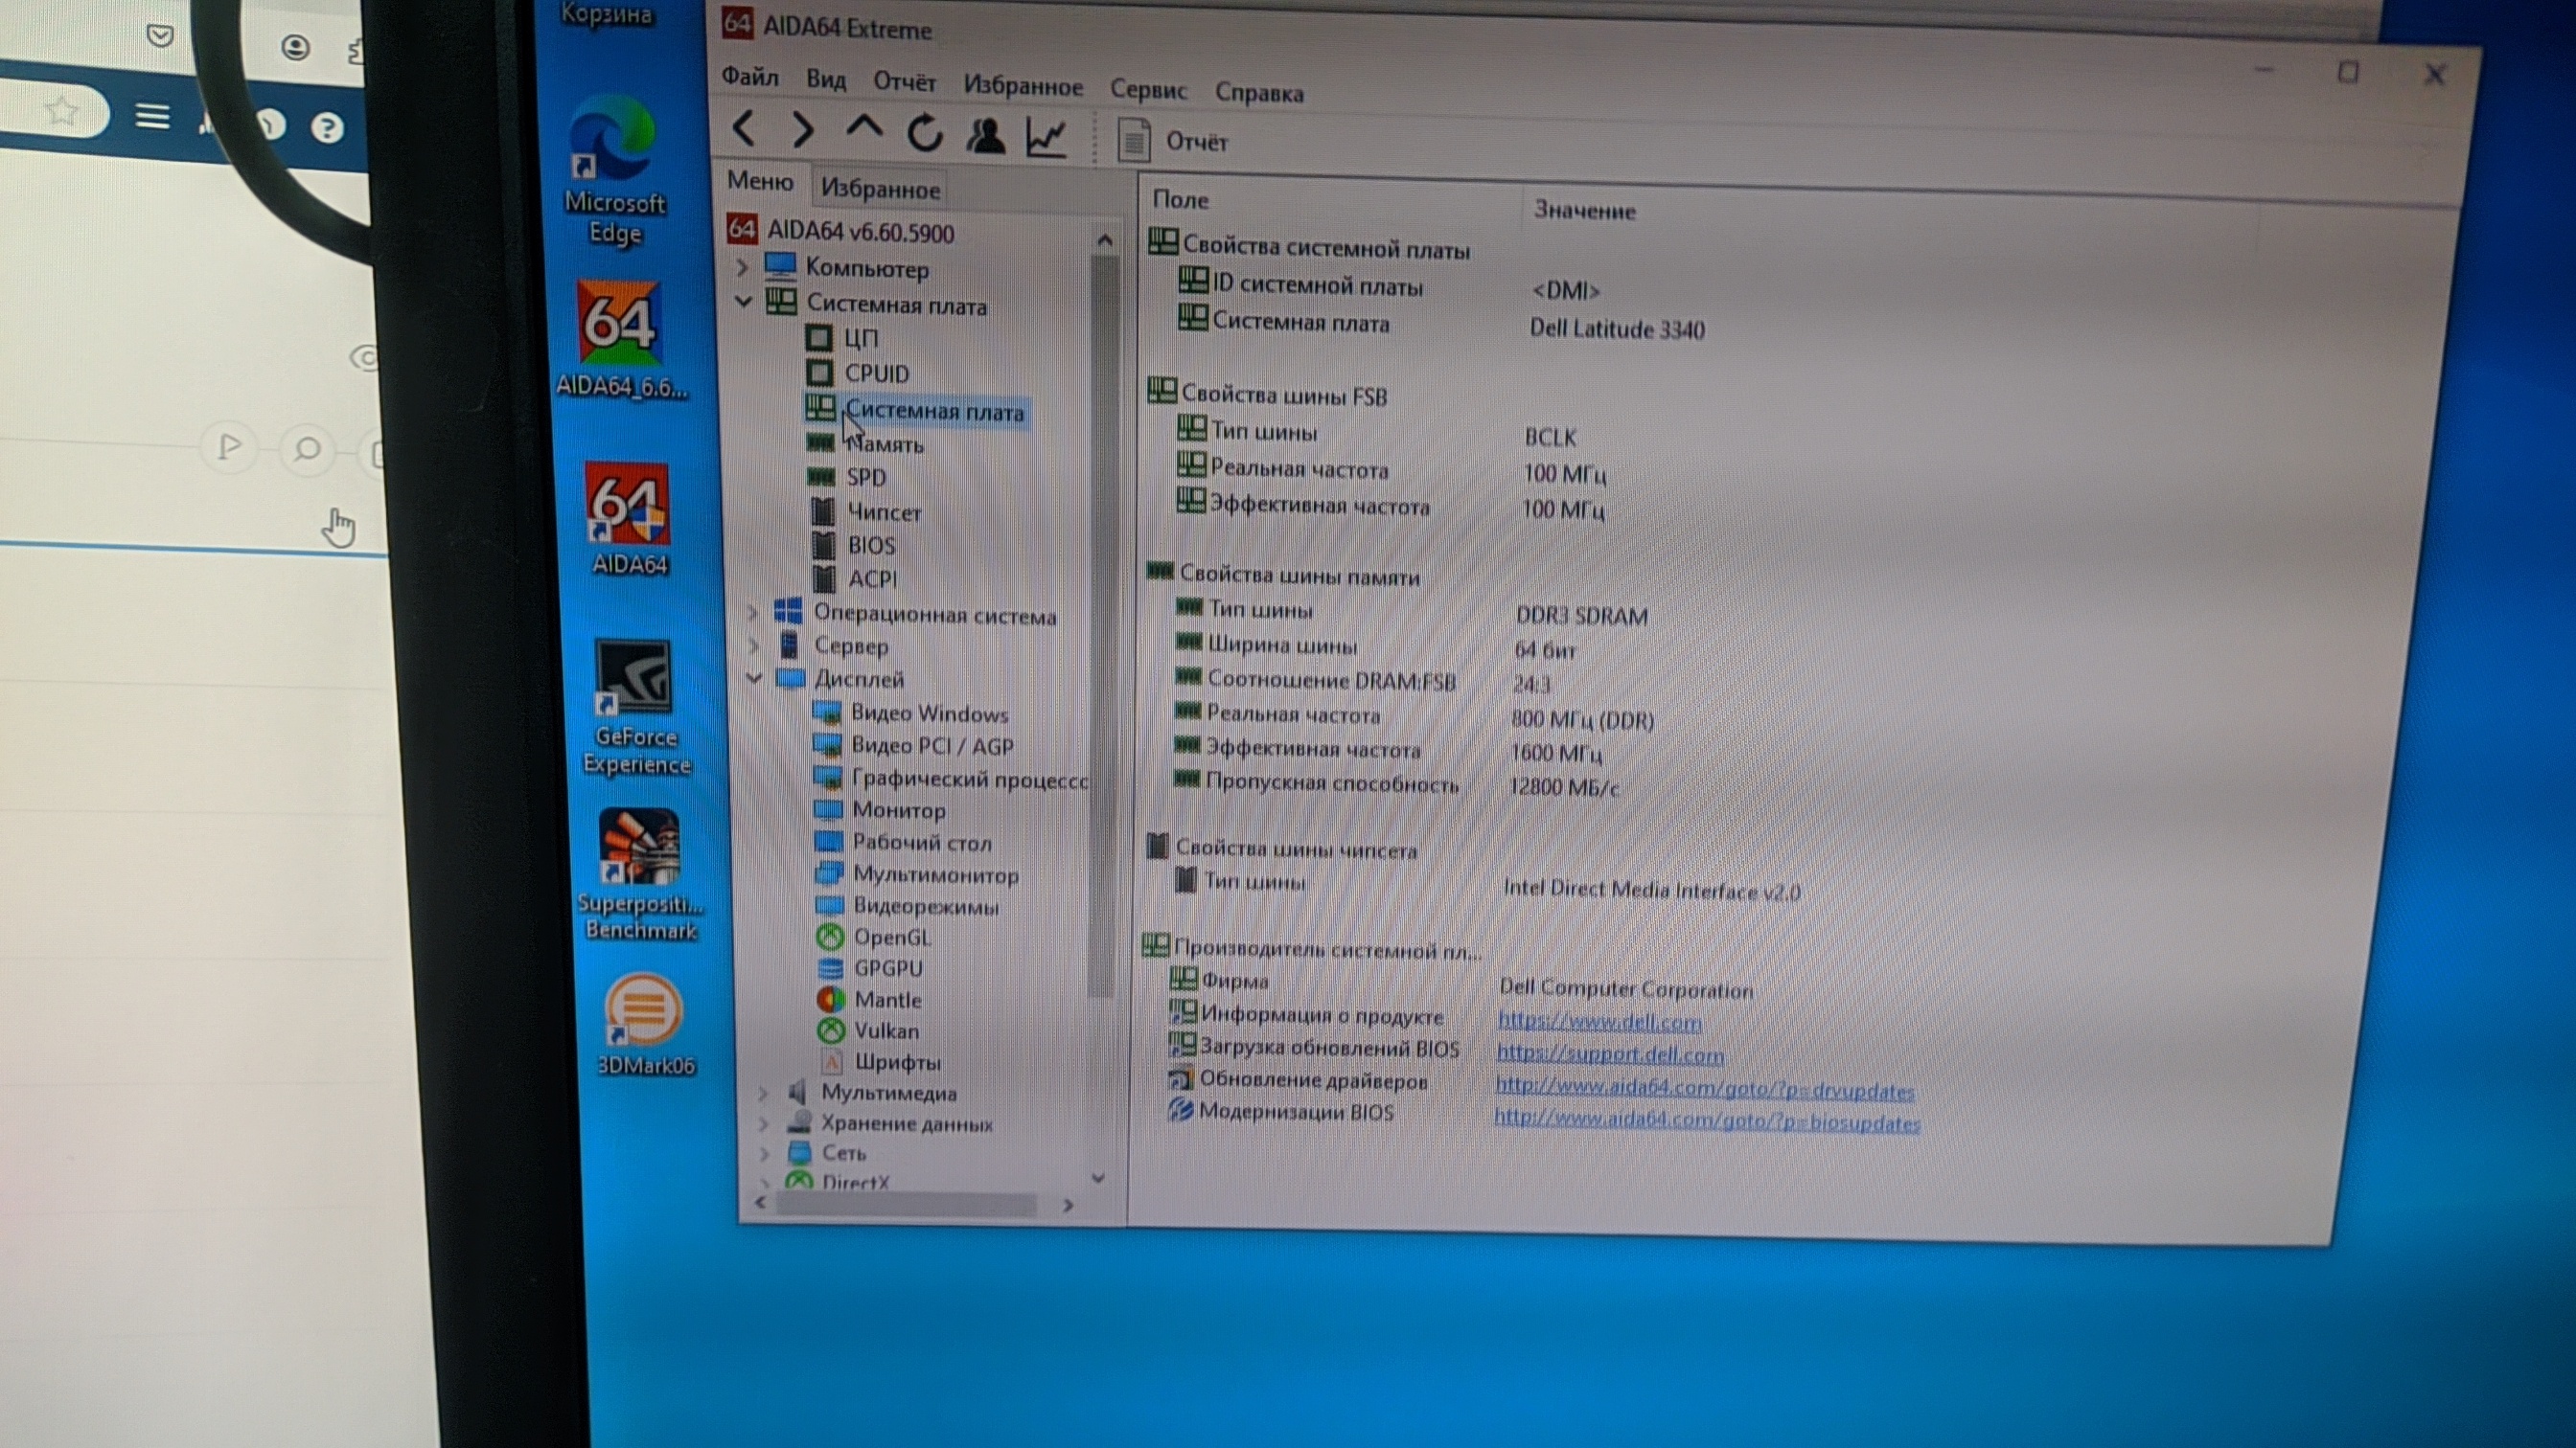Click the Dell Latitude 3340 value

[x=1616, y=328]
